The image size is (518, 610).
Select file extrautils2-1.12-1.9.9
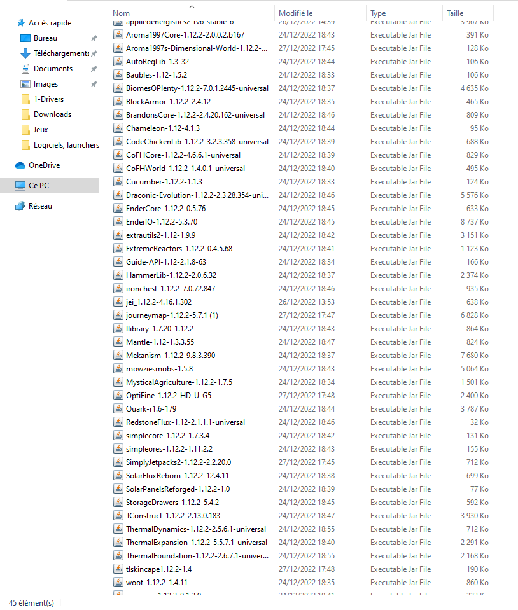[x=161, y=235]
